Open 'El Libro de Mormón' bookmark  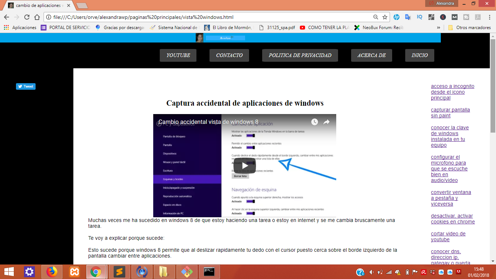pos(229,27)
